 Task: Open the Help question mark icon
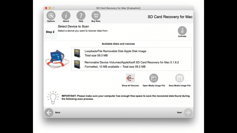tap(81, 15)
